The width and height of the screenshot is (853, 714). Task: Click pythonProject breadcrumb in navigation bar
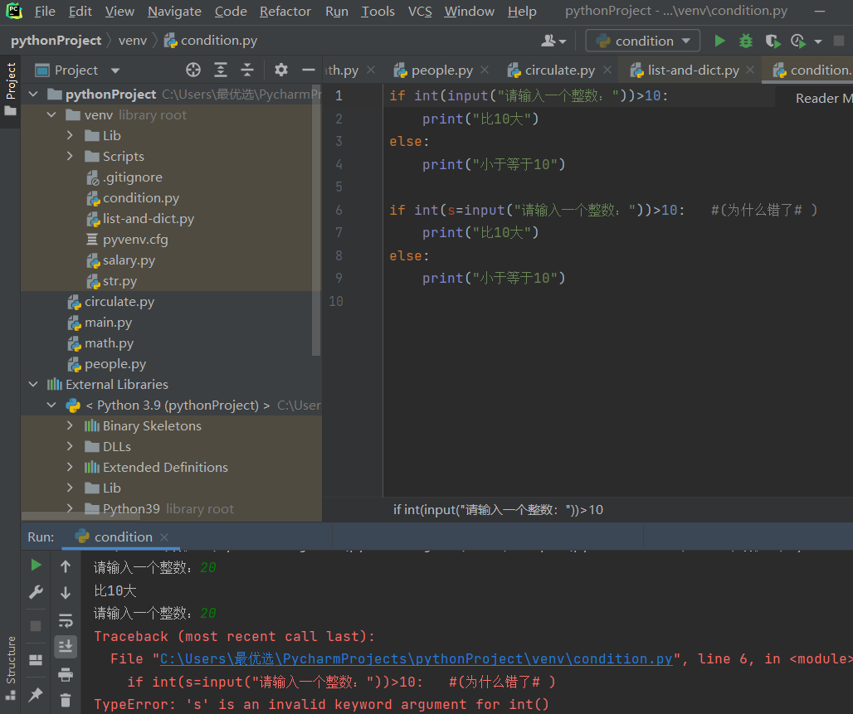tap(56, 41)
